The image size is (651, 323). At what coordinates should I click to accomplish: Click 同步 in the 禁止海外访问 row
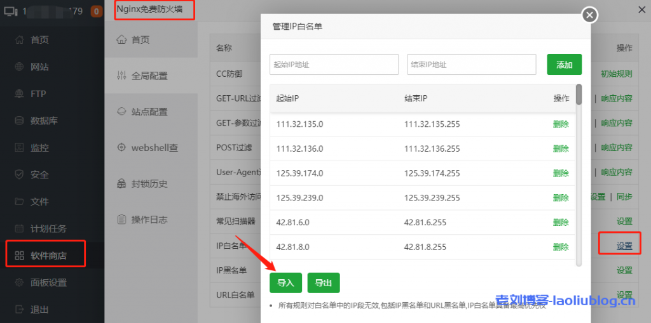pos(624,197)
